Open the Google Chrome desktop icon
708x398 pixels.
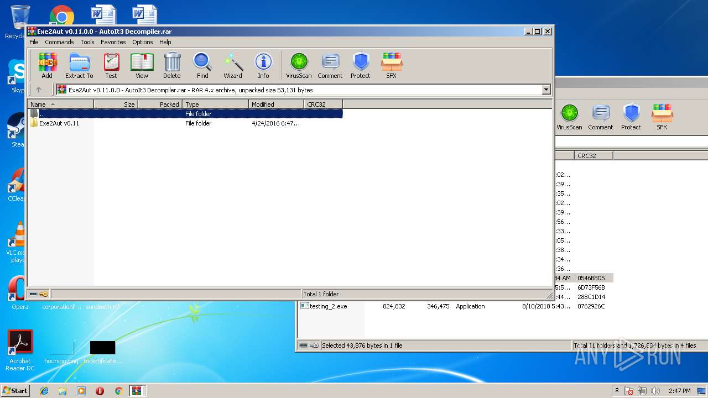(x=62, y=17)
